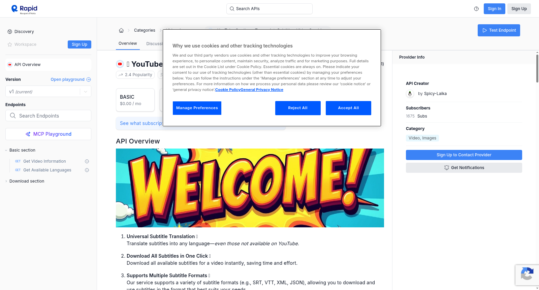Click the Spicy-Laika creator avatar
This screenshot has height=290, width=539.
click(x=410, y=94)
